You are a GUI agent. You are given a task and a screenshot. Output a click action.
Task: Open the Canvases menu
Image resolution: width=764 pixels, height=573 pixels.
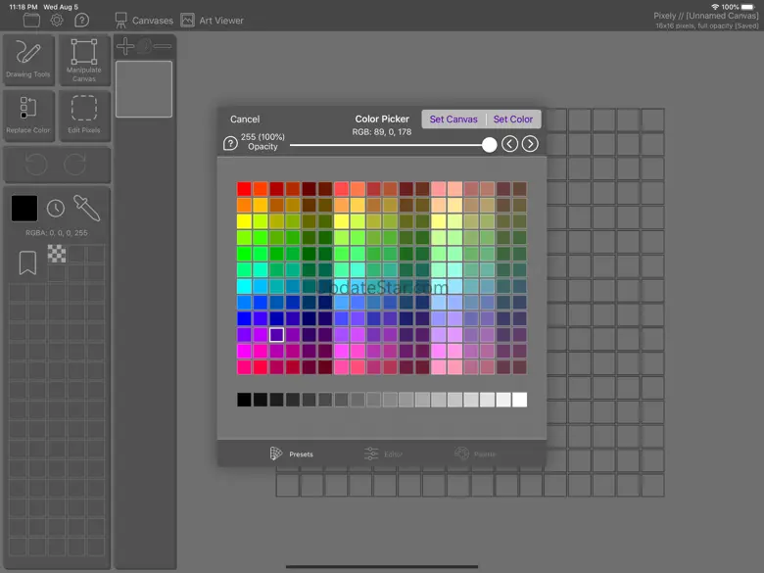[x=143, y=20]
